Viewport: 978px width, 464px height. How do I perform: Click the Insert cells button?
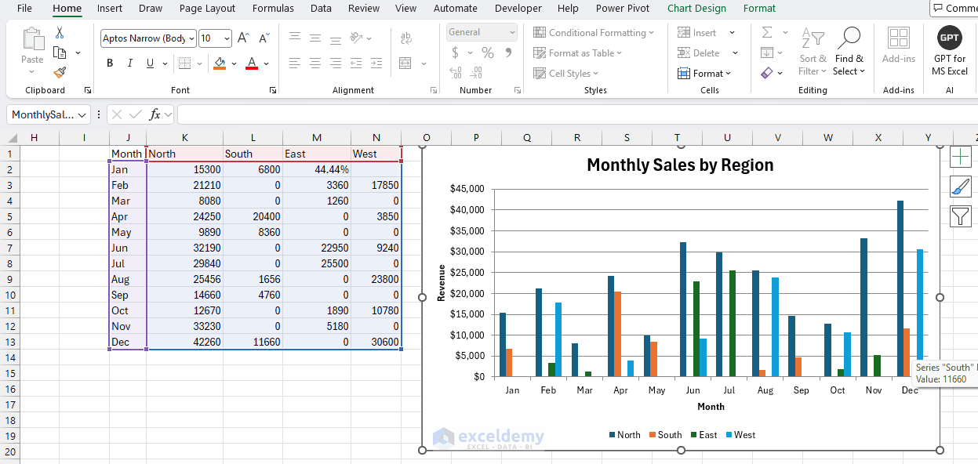click(697, 32)
